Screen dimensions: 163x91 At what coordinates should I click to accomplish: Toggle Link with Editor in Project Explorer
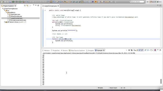[x=27, y=6]
